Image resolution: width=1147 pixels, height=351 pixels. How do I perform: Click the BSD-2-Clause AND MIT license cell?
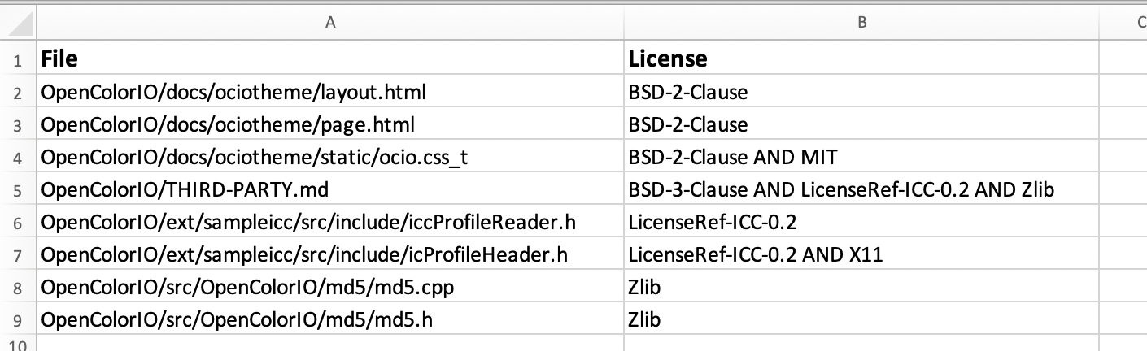coord(861,157)
